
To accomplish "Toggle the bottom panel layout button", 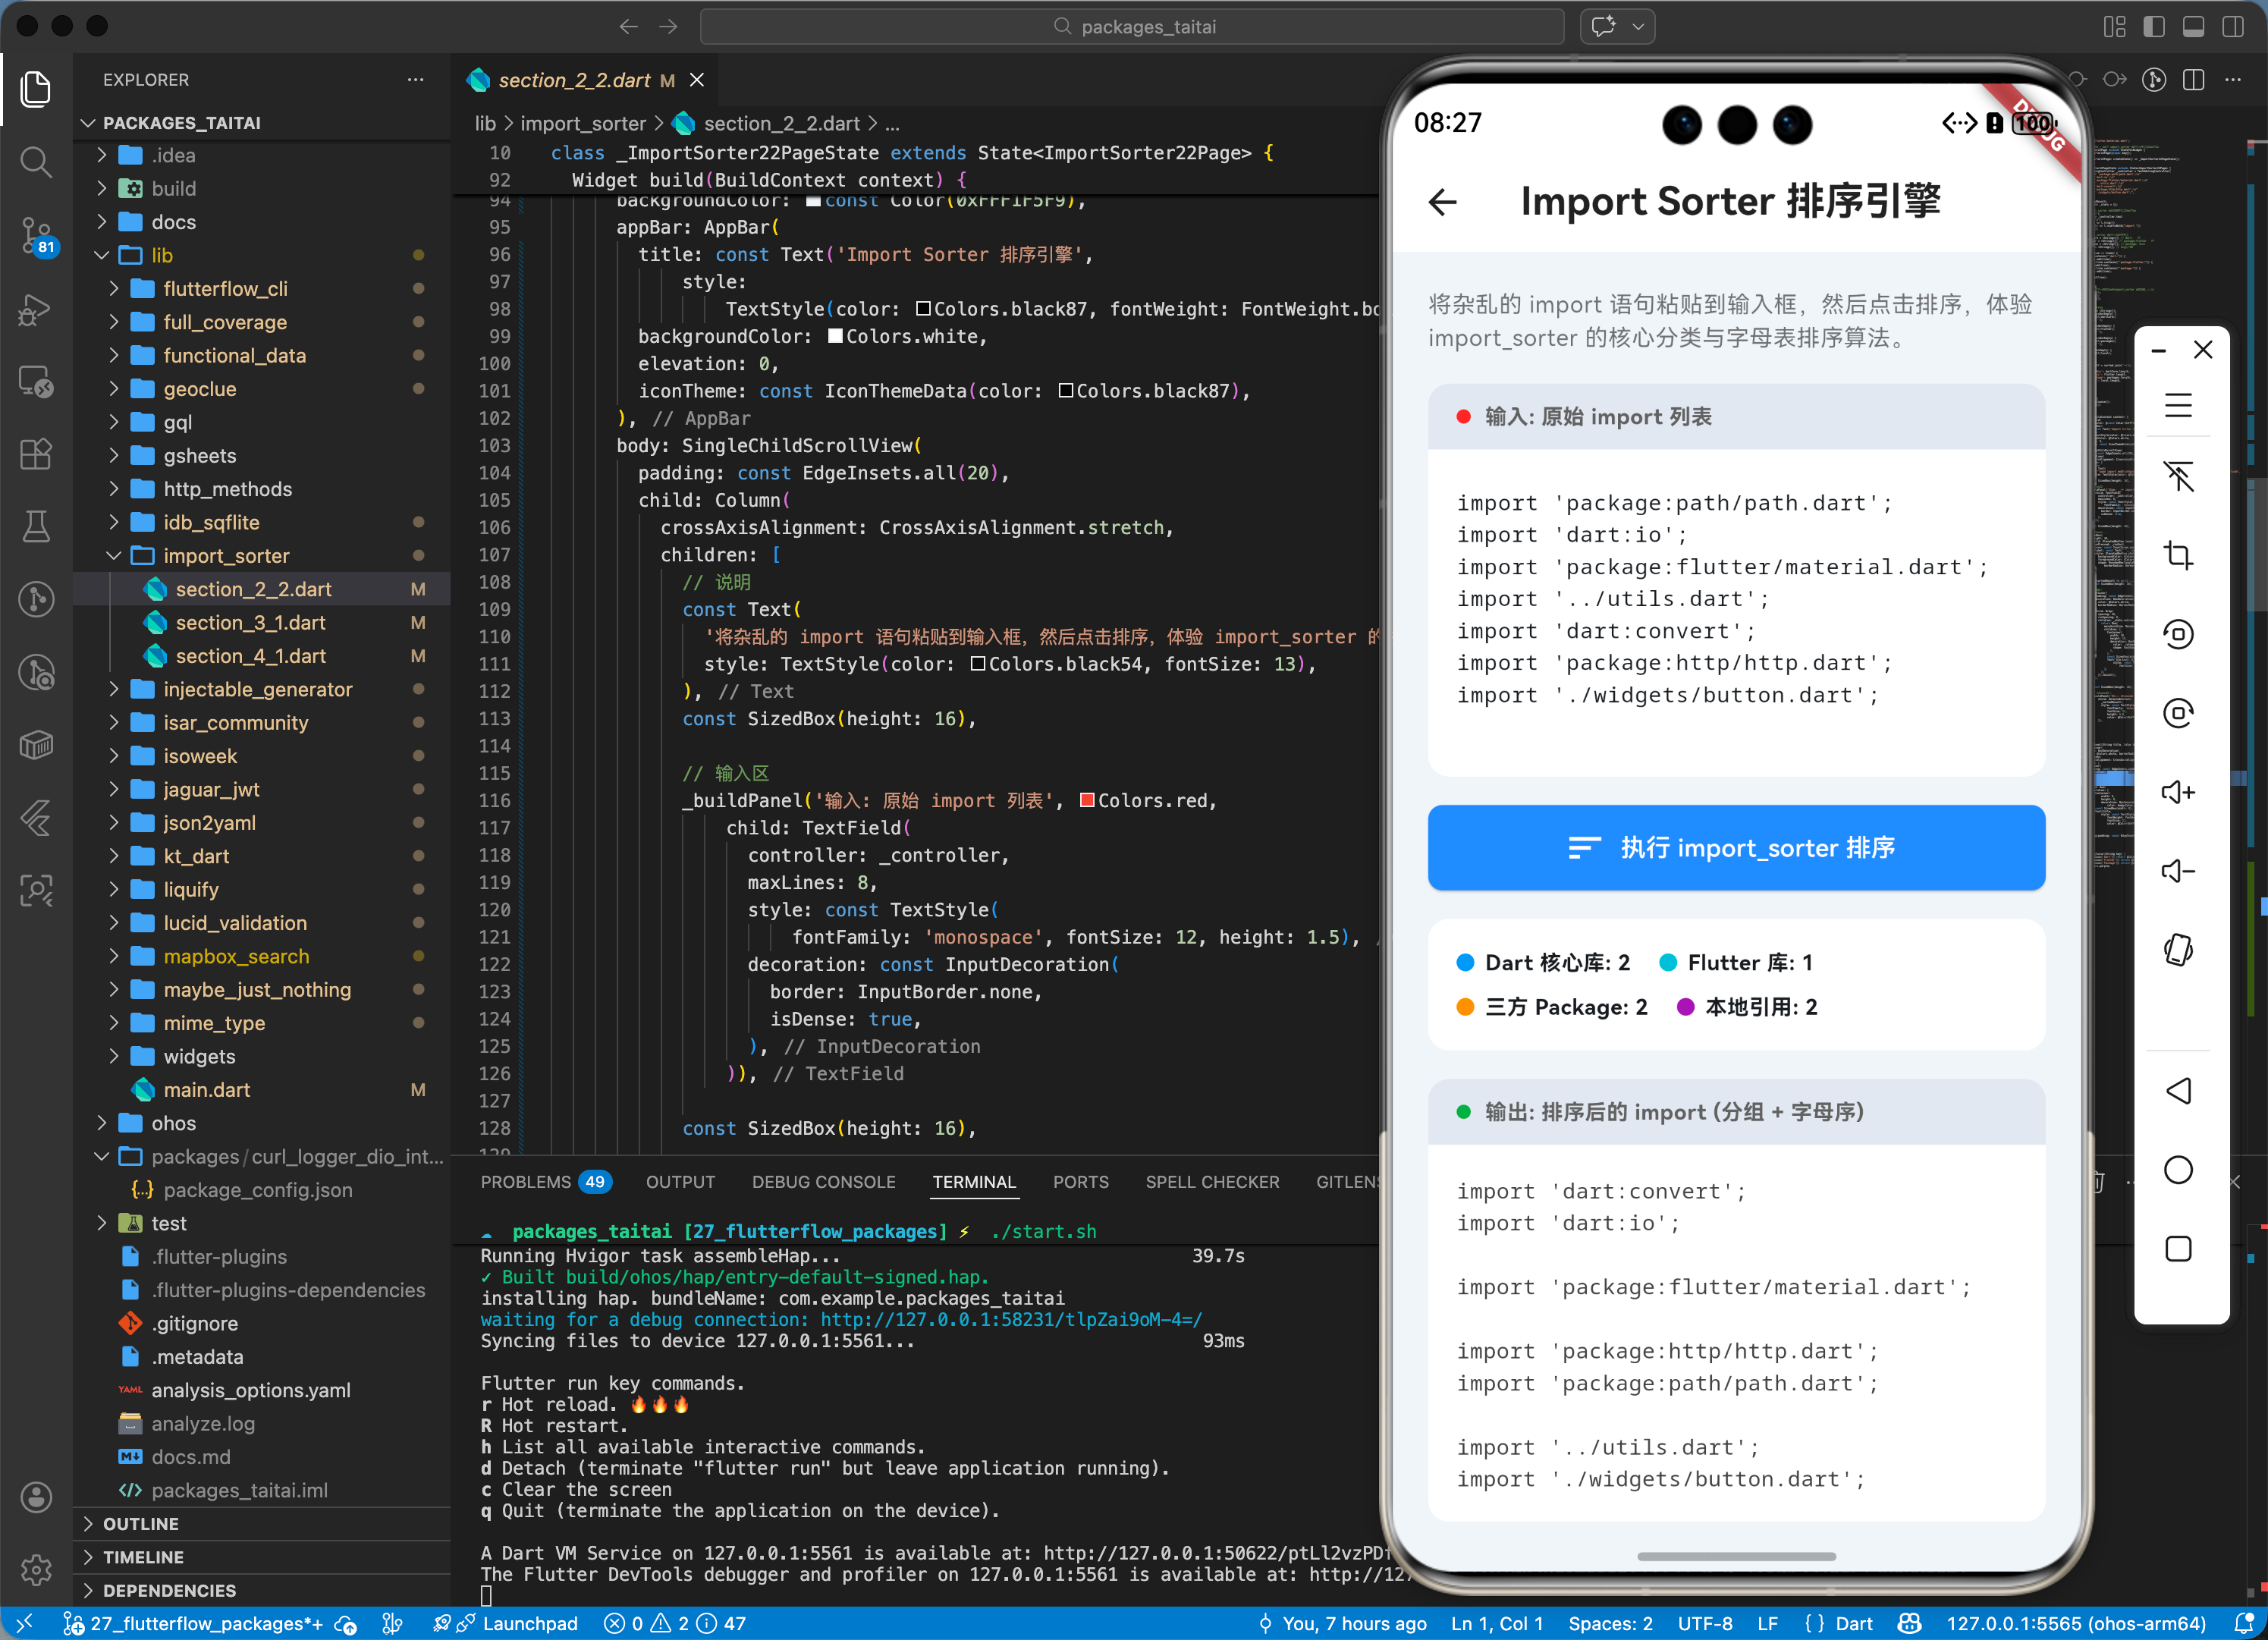I will [x=2193, y=27].
